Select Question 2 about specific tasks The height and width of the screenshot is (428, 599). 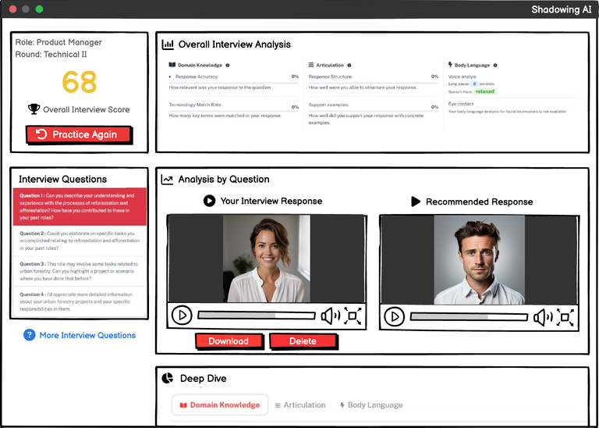[80, 241]
